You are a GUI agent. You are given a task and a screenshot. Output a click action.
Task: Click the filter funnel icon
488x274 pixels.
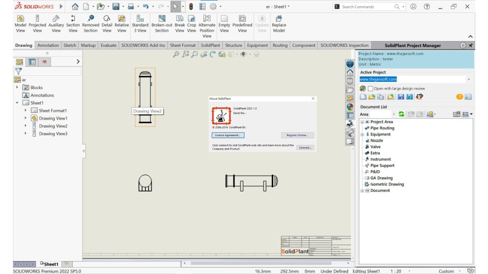18,71
